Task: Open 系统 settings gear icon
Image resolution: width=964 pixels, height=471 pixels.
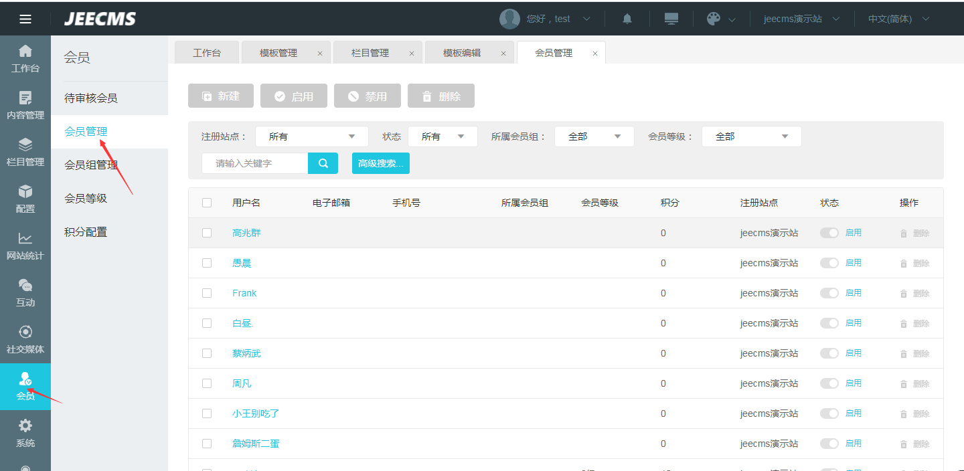Action: coord(25,433)
